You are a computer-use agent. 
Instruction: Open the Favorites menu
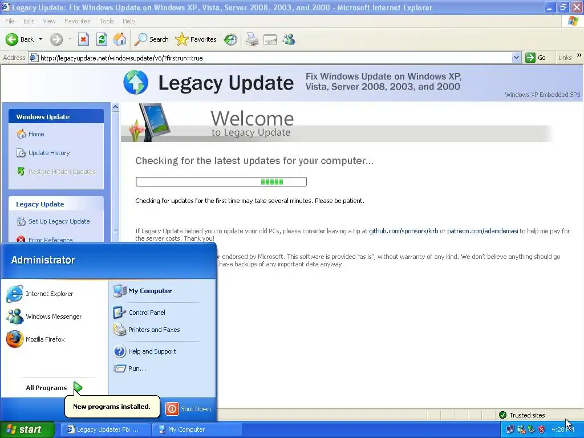(x=77, y=21)
